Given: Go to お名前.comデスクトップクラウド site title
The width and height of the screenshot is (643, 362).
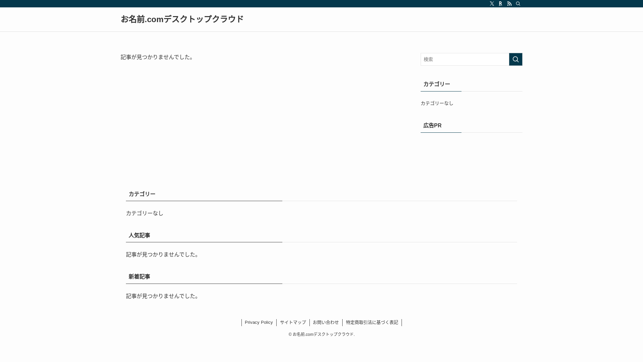Looking at the screenshot, I should coord(182,19).
